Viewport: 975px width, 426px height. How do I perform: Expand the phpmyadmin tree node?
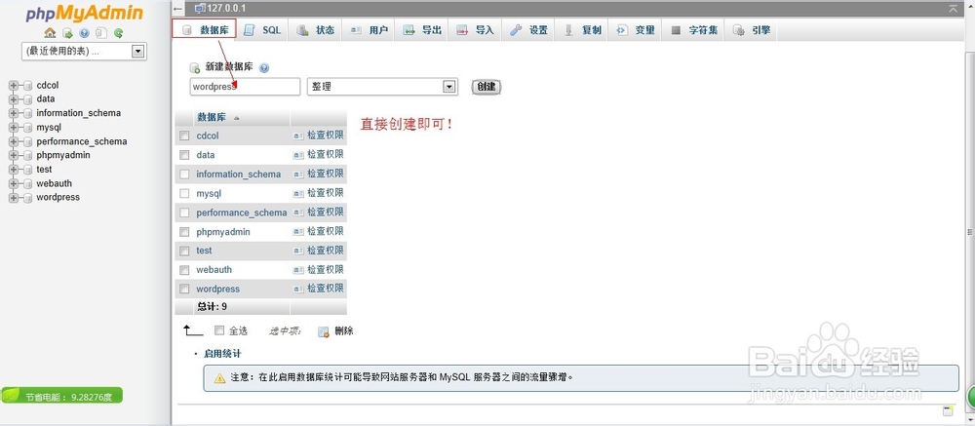coord(14,155)
